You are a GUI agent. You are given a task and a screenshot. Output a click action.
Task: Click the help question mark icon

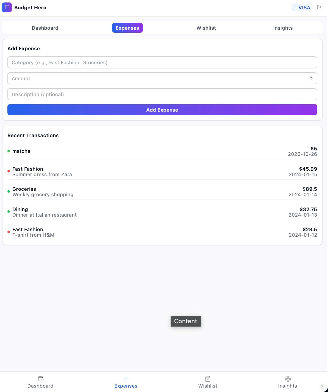322,387
